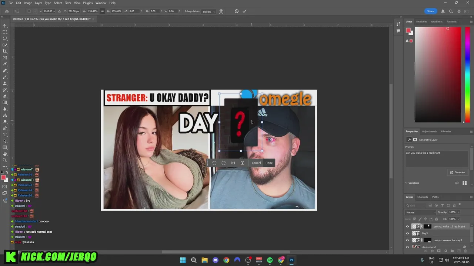Switch to the Channels tab
This screenshot has width=474, height=266.
tap(423, 197)
